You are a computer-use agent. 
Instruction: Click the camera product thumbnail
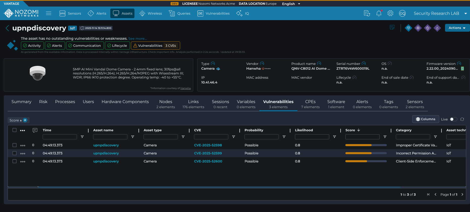[x=38, y=73]
